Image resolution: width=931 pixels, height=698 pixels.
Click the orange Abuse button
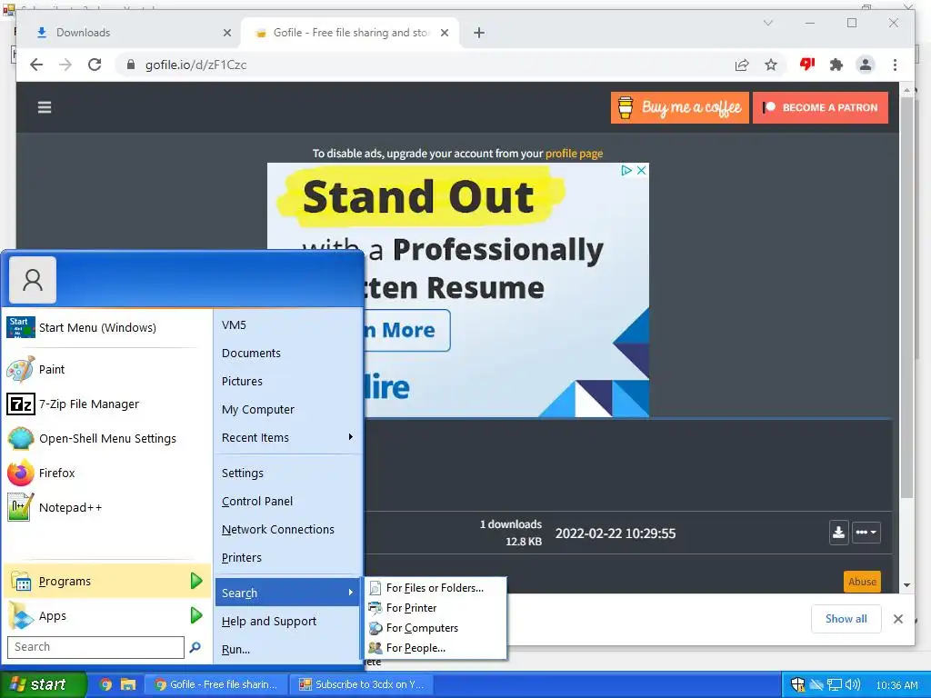pyautogui.click(x=862, y=582)
